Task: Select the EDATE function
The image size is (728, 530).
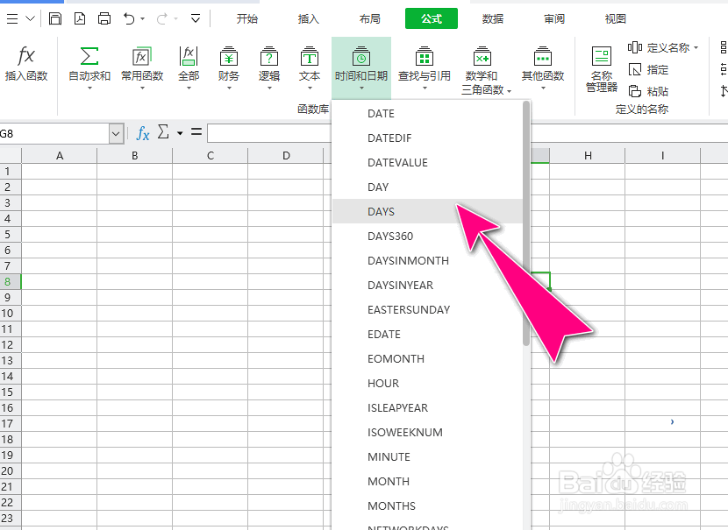Action: pyautogui.click(x=427, y=335)
